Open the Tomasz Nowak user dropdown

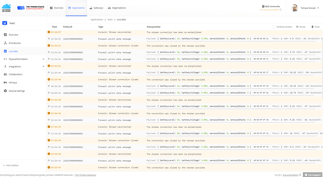coord(305,8)
